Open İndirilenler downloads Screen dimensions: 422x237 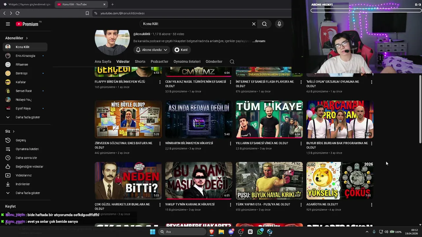(25, 184)
